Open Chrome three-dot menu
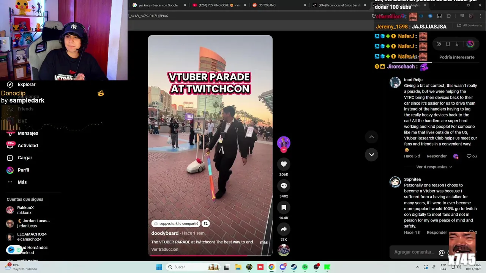 tap(480, 16)
